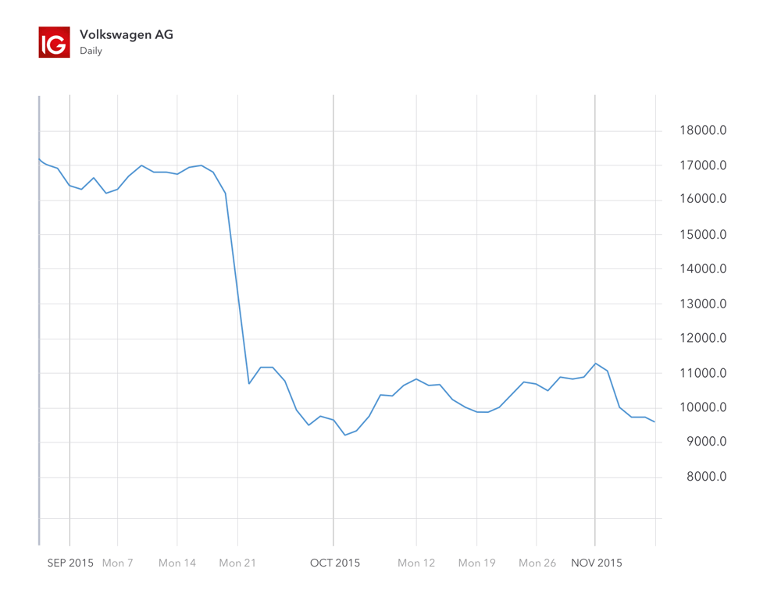The height and width of the screenshot is (597, 781).
Task: Click the 14000.0 price axis label
Action: click(704, 268)
